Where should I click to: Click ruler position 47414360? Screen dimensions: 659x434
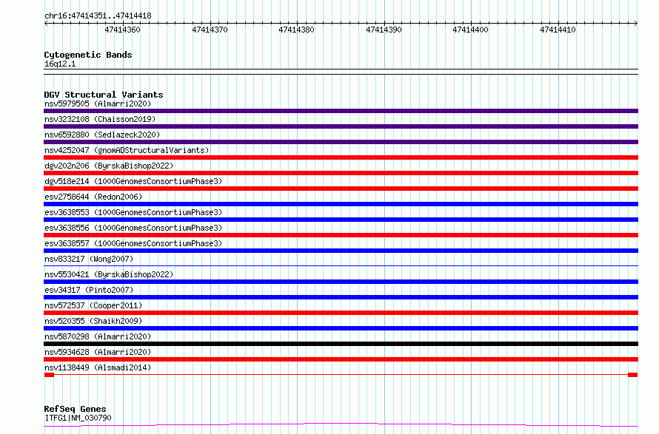(x=122, y=30)
